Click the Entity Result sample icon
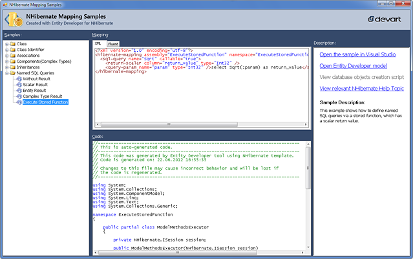Screen dimensions: 413x259 click(x=19, y=91)
